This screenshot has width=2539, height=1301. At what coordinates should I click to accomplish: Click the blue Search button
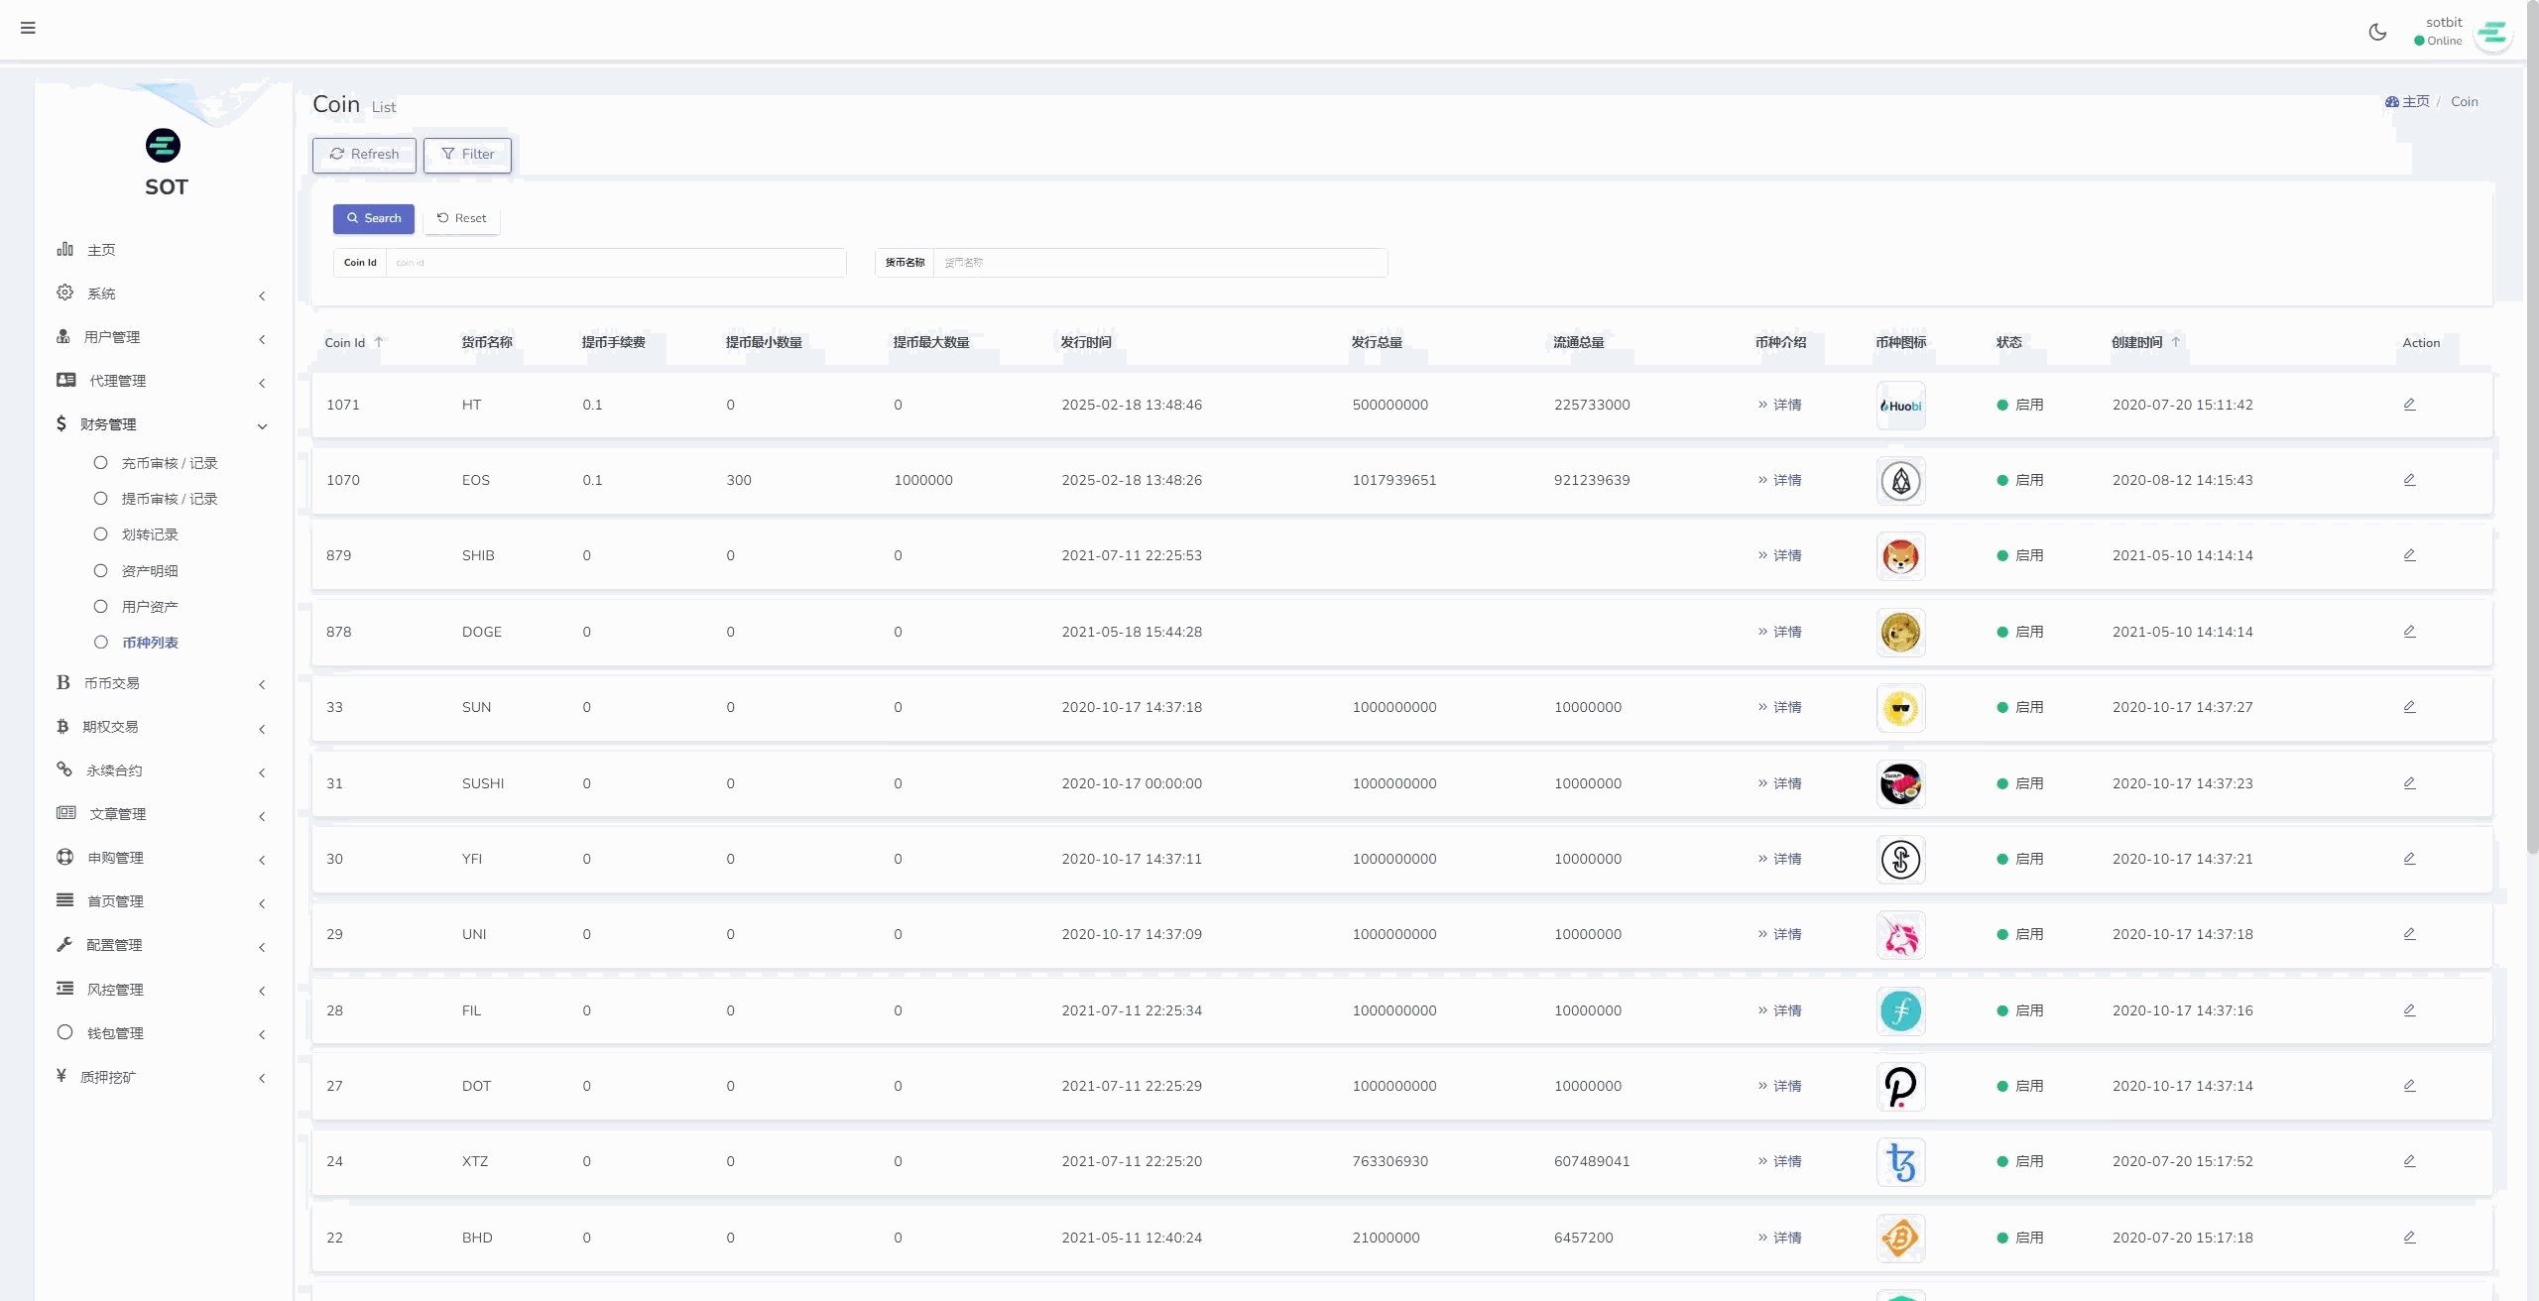tap(373, 218)
